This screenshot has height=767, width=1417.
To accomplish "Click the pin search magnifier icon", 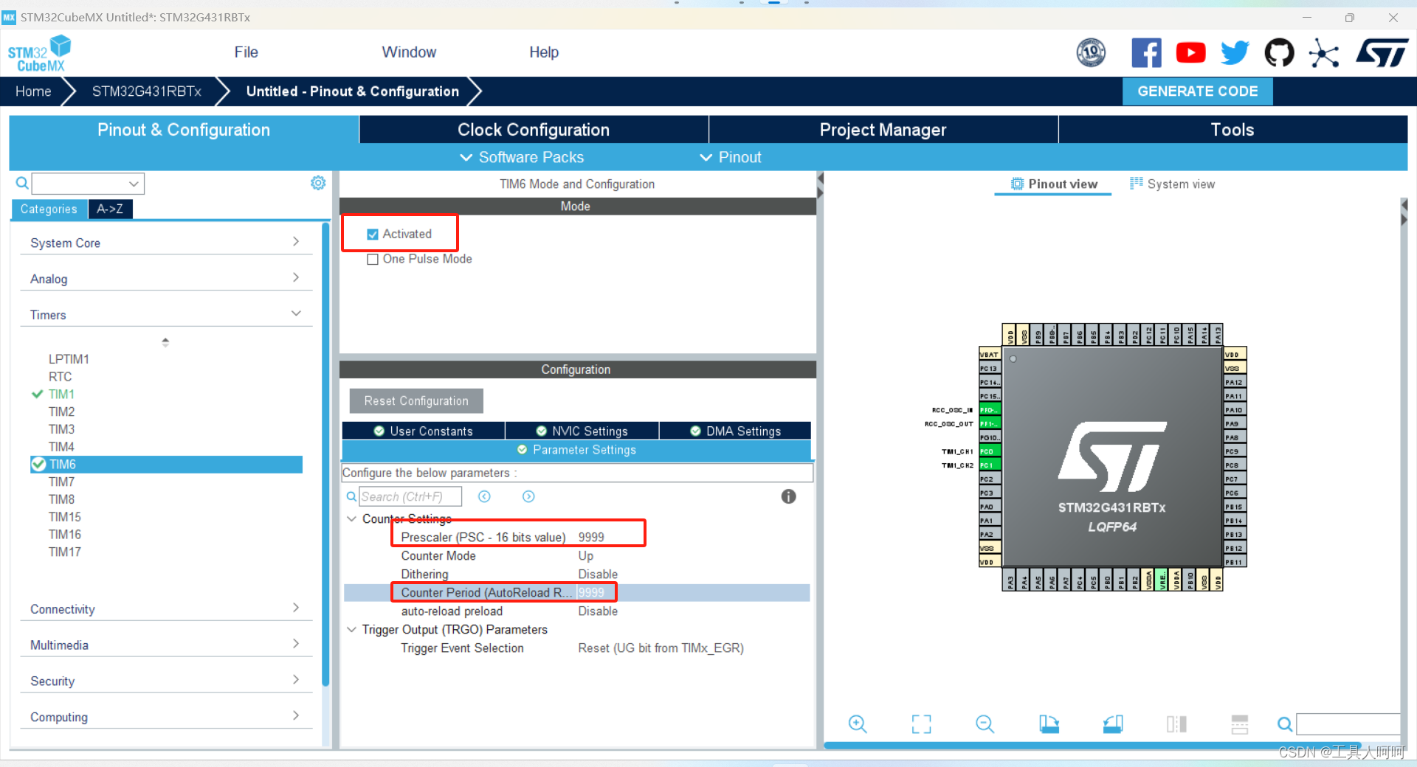I will (x=1285, y=724).
